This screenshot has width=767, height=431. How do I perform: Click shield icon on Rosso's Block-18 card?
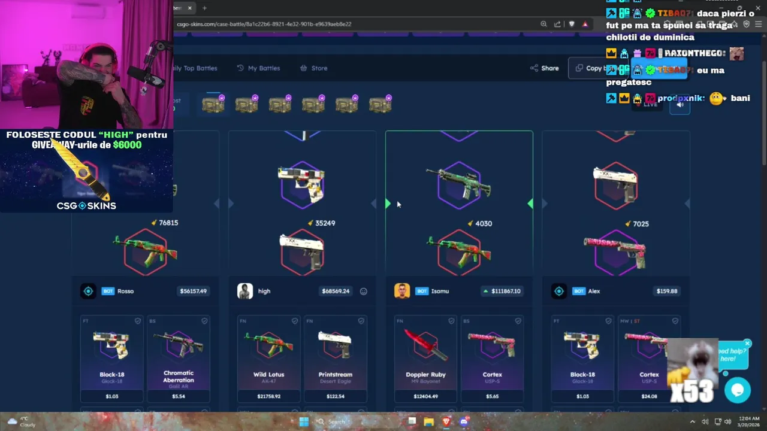[137, 321]
